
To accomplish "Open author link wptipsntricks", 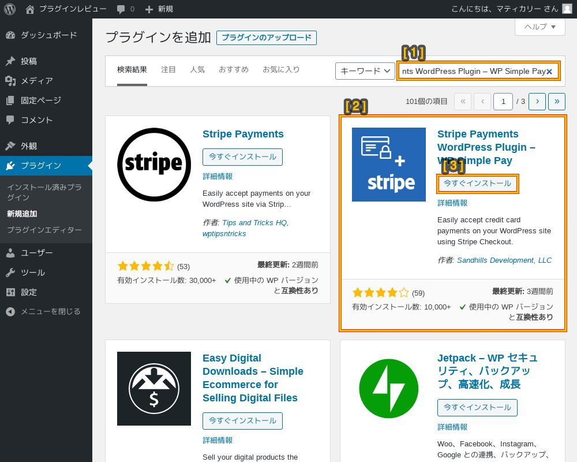I will [224, 234].
